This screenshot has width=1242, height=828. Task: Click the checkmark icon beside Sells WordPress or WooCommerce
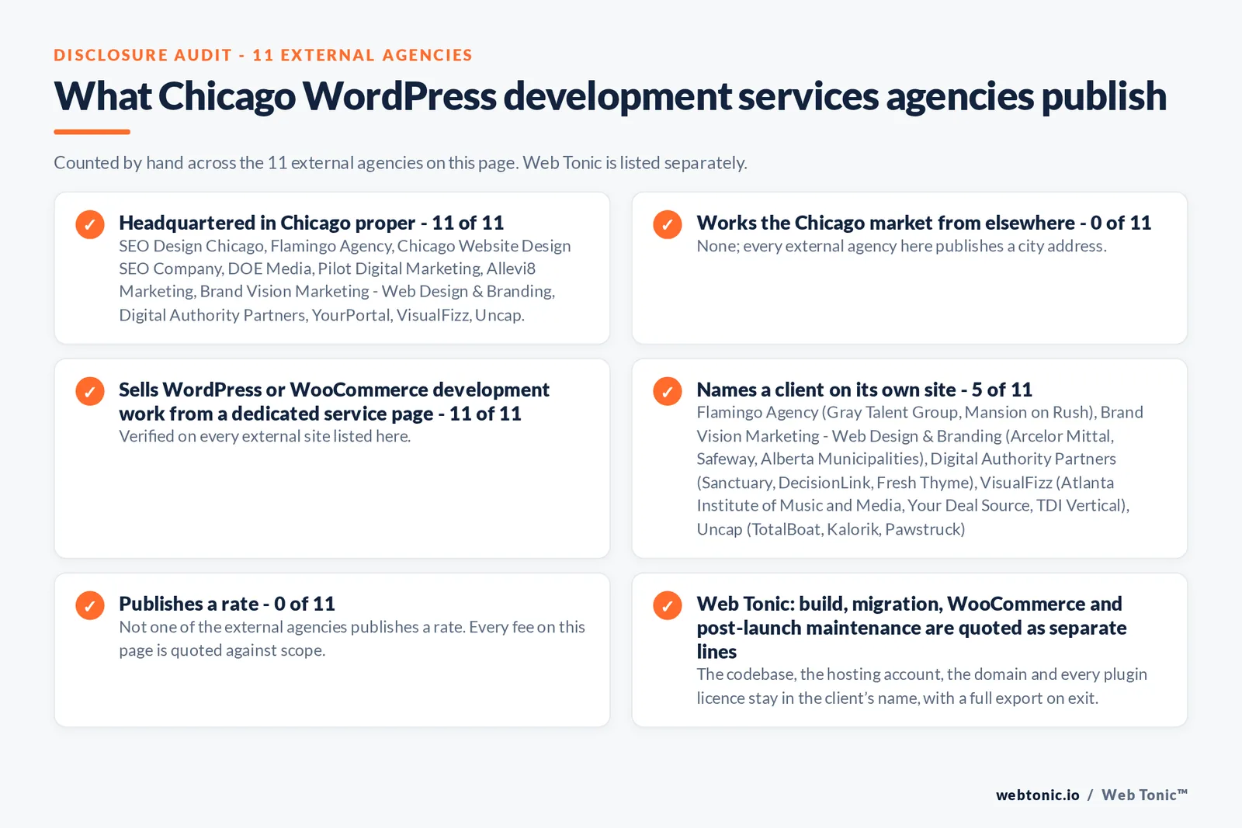pos(90,391)
